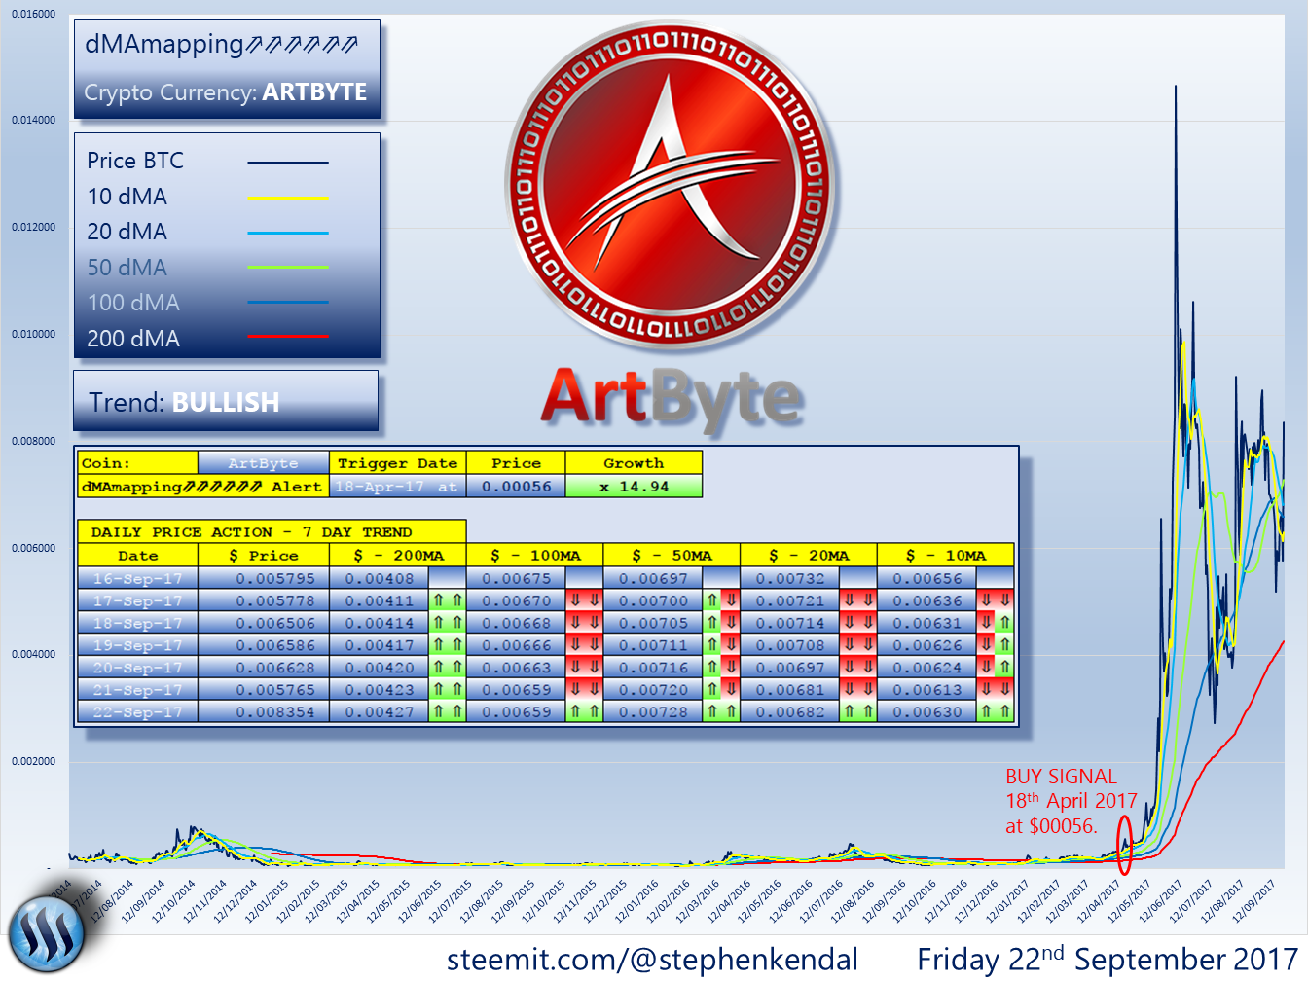Click the Growth x 14.94 cell
Image resolution: width=1308 pixels, height=981 pixels.
pos(634,486)
